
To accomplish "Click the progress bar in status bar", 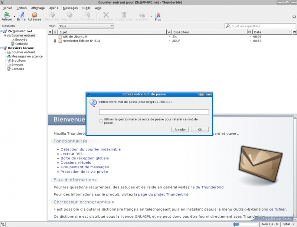I will point(245,224).
